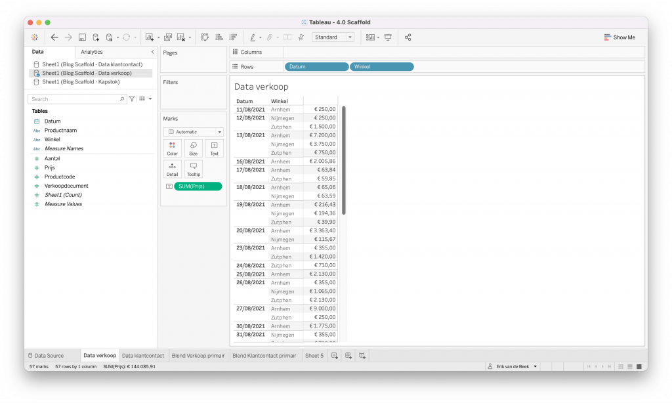Click the Undo back arrow in toolbar

(54, 37)
